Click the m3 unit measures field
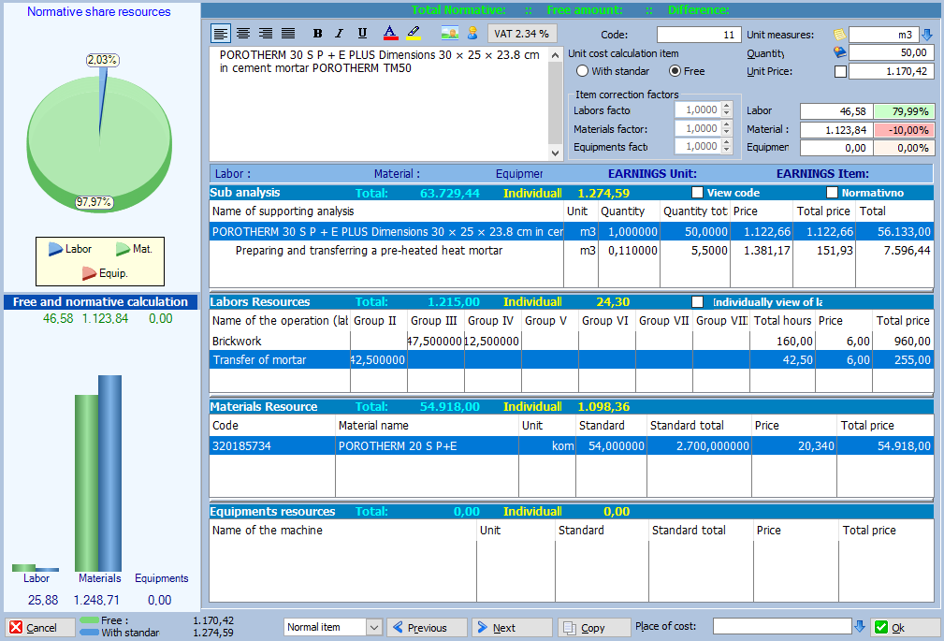Viewport: 944px width, 641px height. tap(883, 35)
